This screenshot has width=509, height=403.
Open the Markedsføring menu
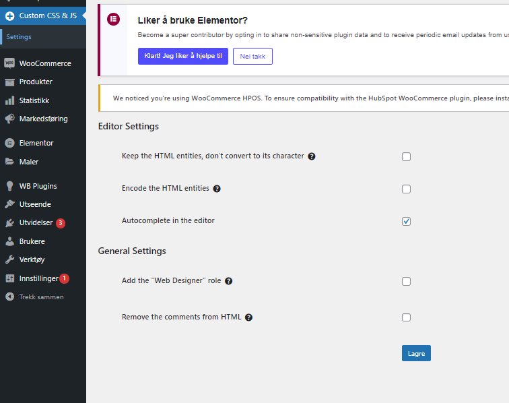tap(43, 119)
